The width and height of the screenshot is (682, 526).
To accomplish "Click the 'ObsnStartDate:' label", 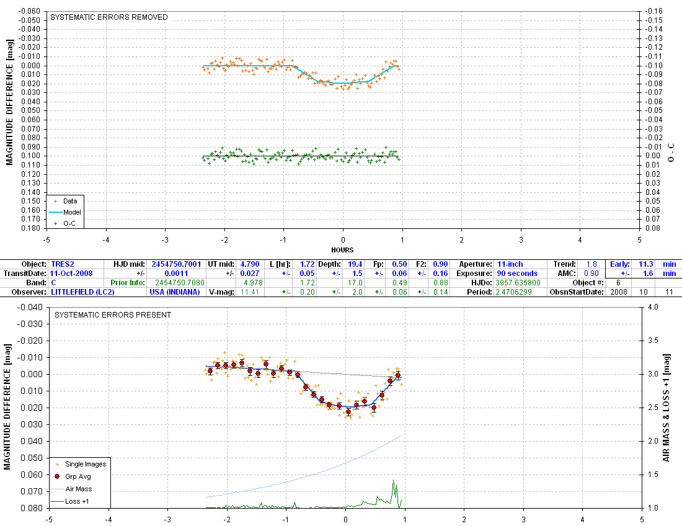I will coord(577,292).
